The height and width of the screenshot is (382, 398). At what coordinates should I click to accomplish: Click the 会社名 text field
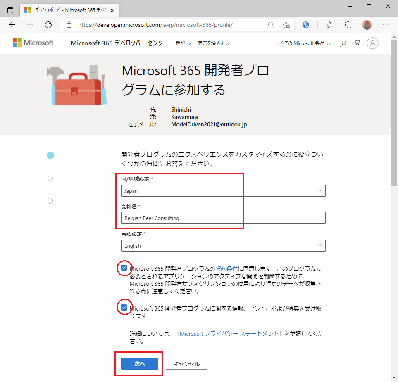(223, 218)
